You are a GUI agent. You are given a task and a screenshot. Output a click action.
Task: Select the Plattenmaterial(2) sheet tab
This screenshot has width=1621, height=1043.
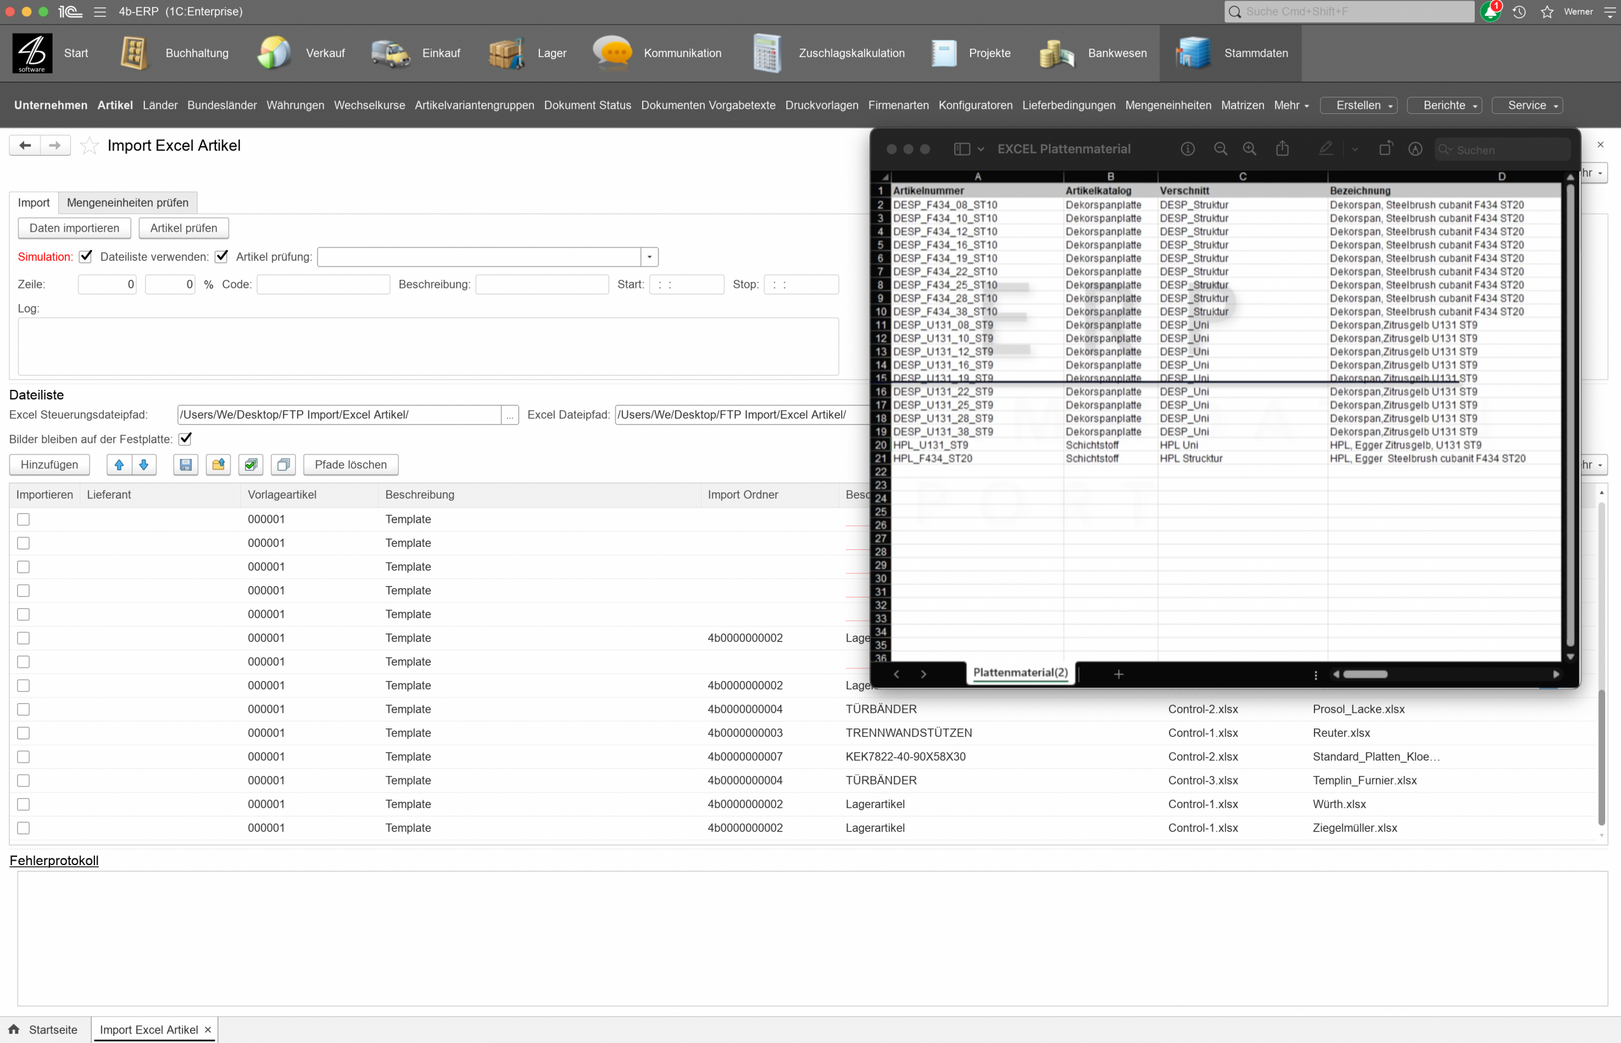tap(1020, 673)
